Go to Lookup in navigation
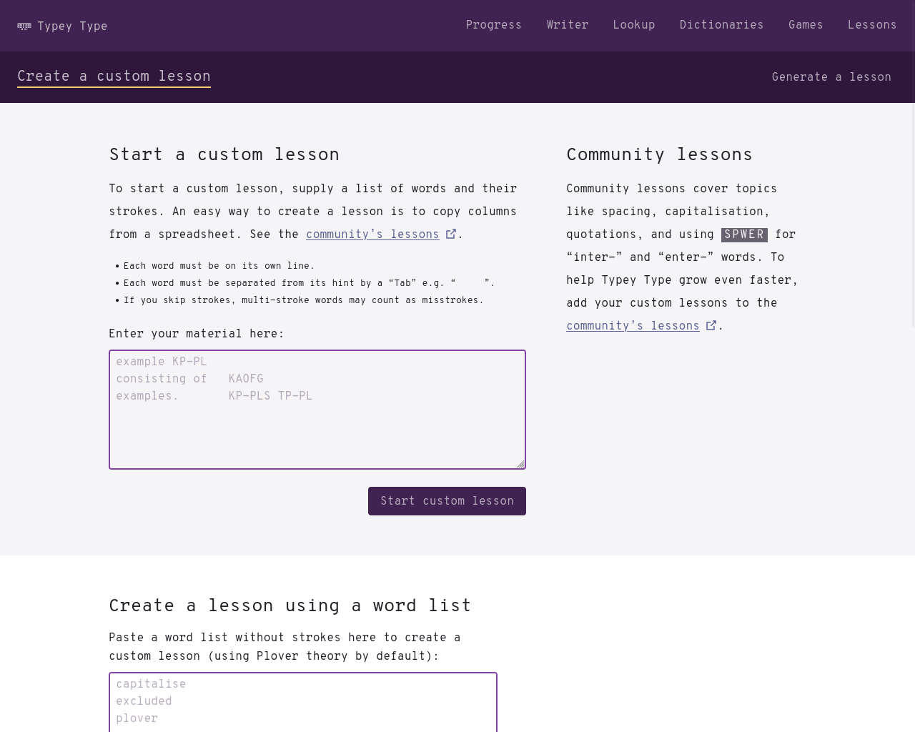The image size is (915, 732). (634, 25)
